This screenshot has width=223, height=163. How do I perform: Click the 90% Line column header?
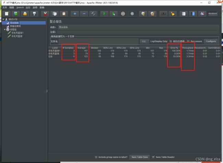click(x=108, y=48)
